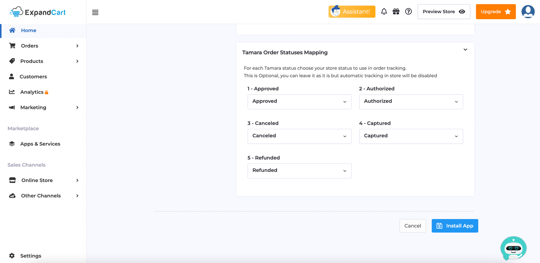Click the '1 - Approved' label
540x263 pixels.
click(x=263, y=88)
